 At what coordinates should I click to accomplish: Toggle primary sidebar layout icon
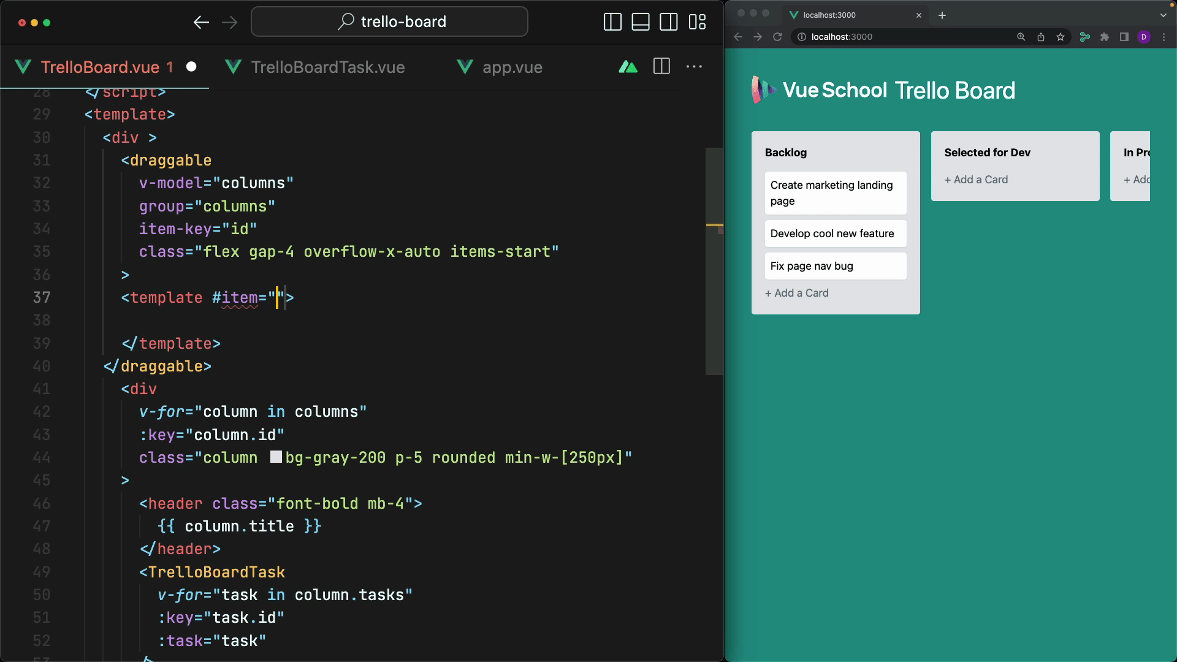tap(612, 22)
